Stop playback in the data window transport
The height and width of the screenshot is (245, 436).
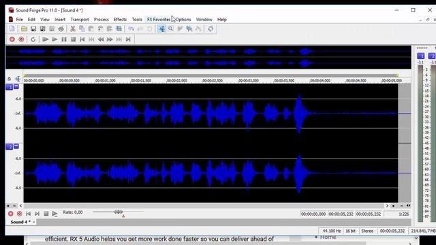click(46, 214)
